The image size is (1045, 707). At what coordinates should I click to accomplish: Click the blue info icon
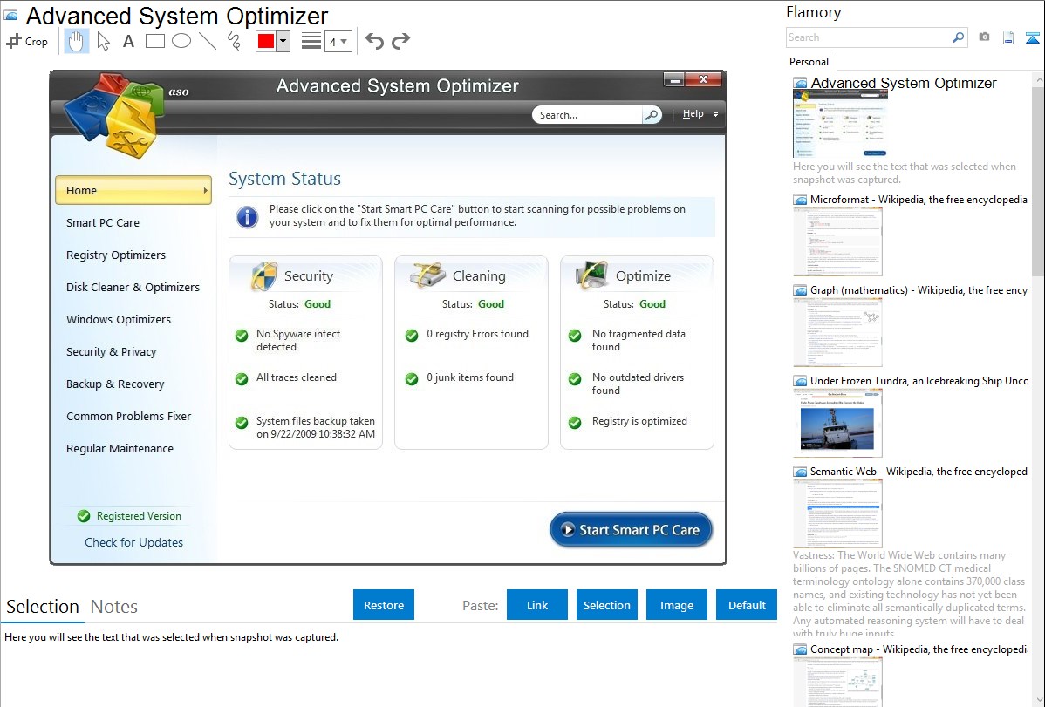247,216
